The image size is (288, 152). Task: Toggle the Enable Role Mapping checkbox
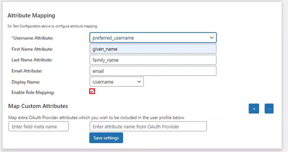coord(92,91)
